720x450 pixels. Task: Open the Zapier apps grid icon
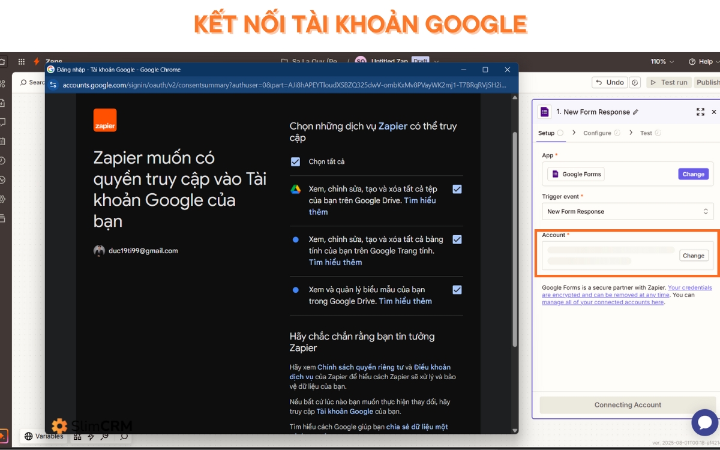[x=22, y=61]
